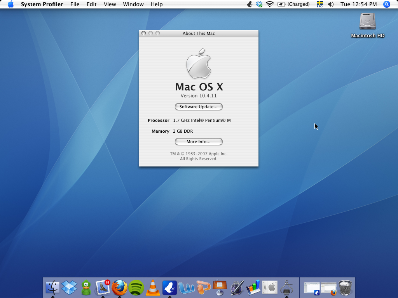Click Dropbox menu bar status icon
398x298 pixels.
tap(259, 4)
